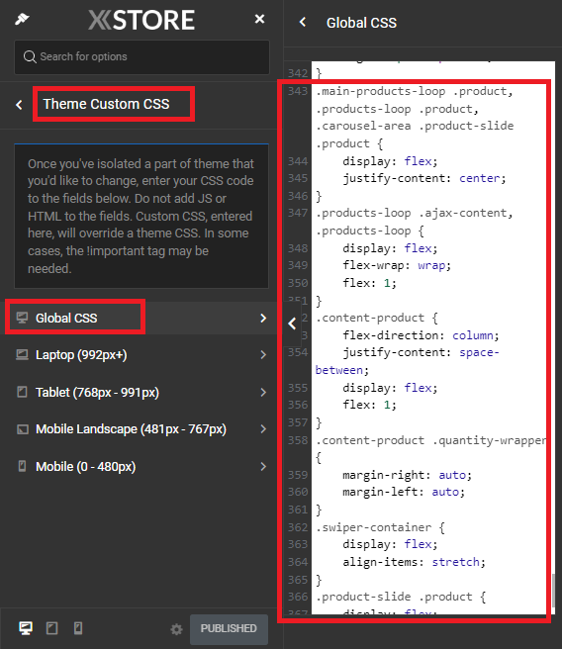Click '.content-product .quantity-wrapper' on line 358

tap(430, 440)
